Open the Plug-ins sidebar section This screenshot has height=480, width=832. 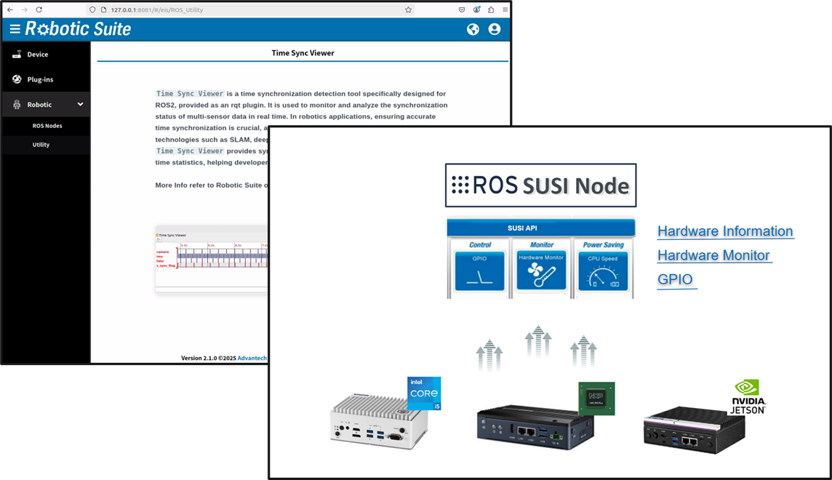40,79
